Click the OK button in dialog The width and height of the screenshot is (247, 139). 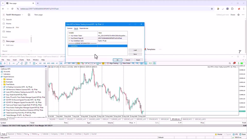click(117, 60)
